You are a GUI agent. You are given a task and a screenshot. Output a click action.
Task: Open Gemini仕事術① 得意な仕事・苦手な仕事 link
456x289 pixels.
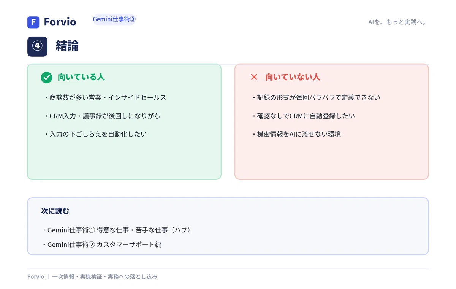[x=116, y=230]
